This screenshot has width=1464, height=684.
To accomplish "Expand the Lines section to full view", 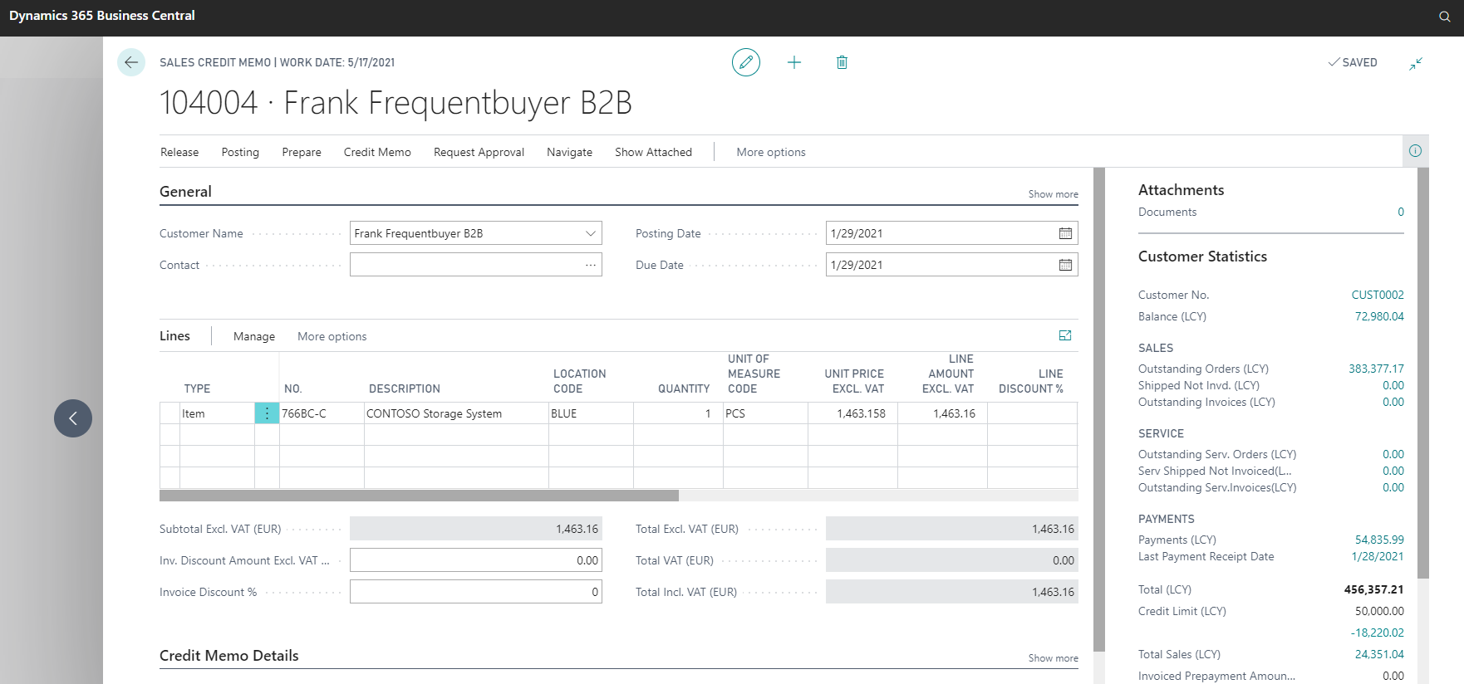I will point(1065,335).
